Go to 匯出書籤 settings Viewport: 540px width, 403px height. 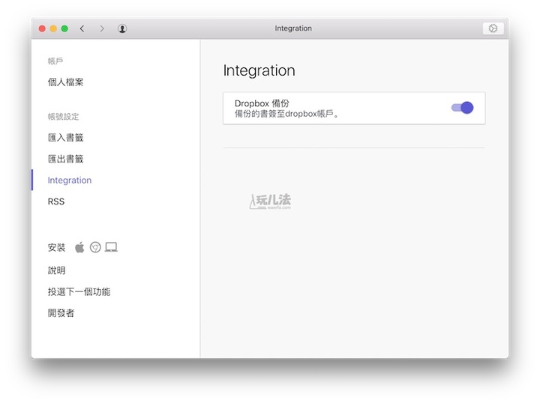point(66,159)
